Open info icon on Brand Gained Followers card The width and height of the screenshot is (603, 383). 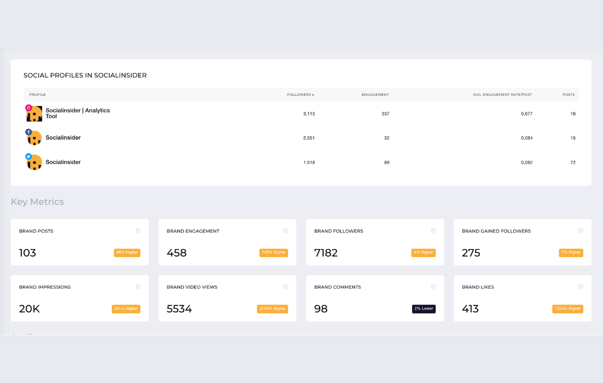581,231
